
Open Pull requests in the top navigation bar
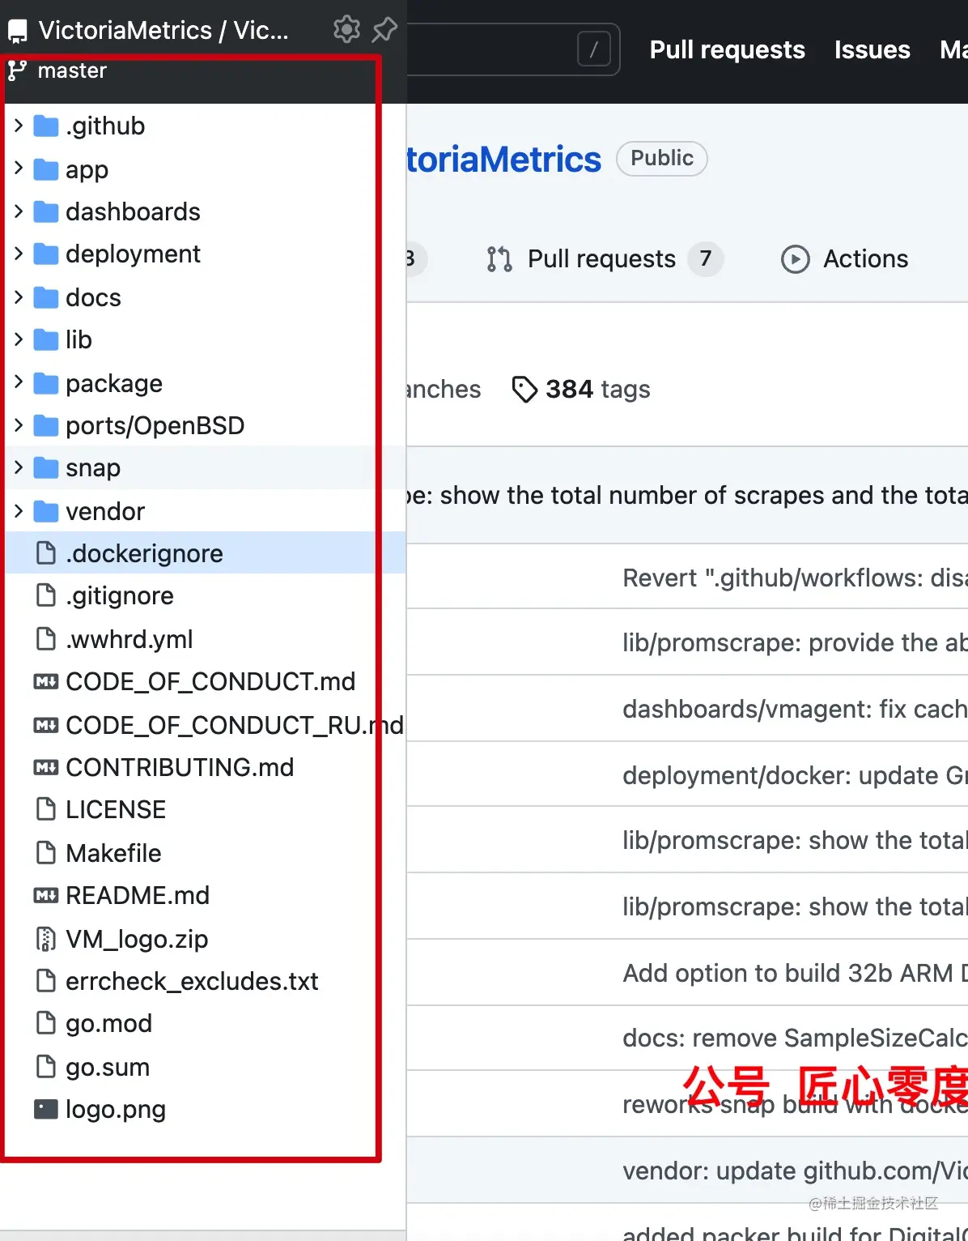coord(727,49)
